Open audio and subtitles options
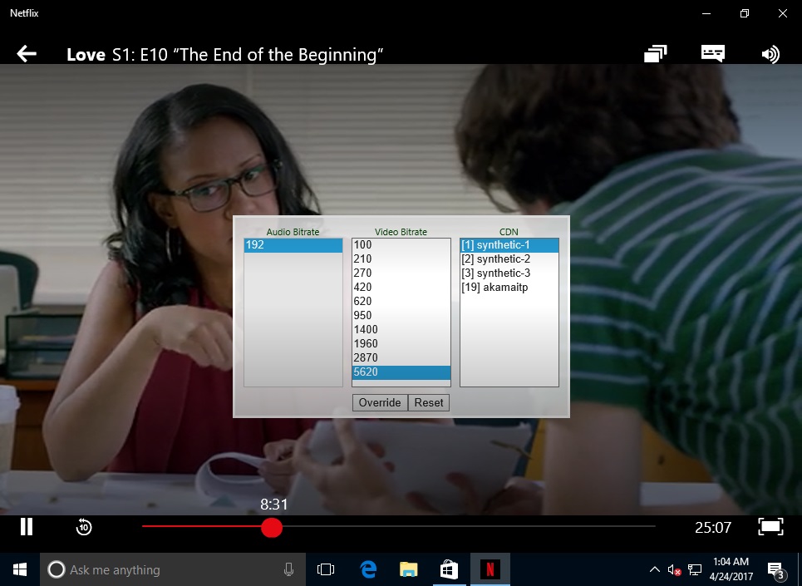The height and width of the screenshot is (586, 802). pos(712,53)
